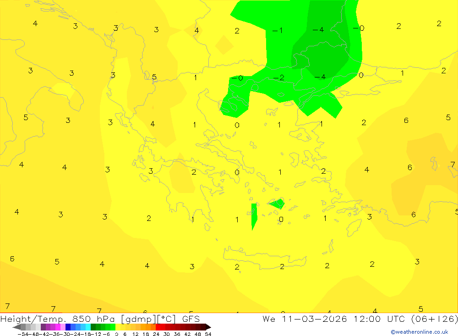Click the legend label '54'
The width and height of the screenshot is (458, 336).
208,334
